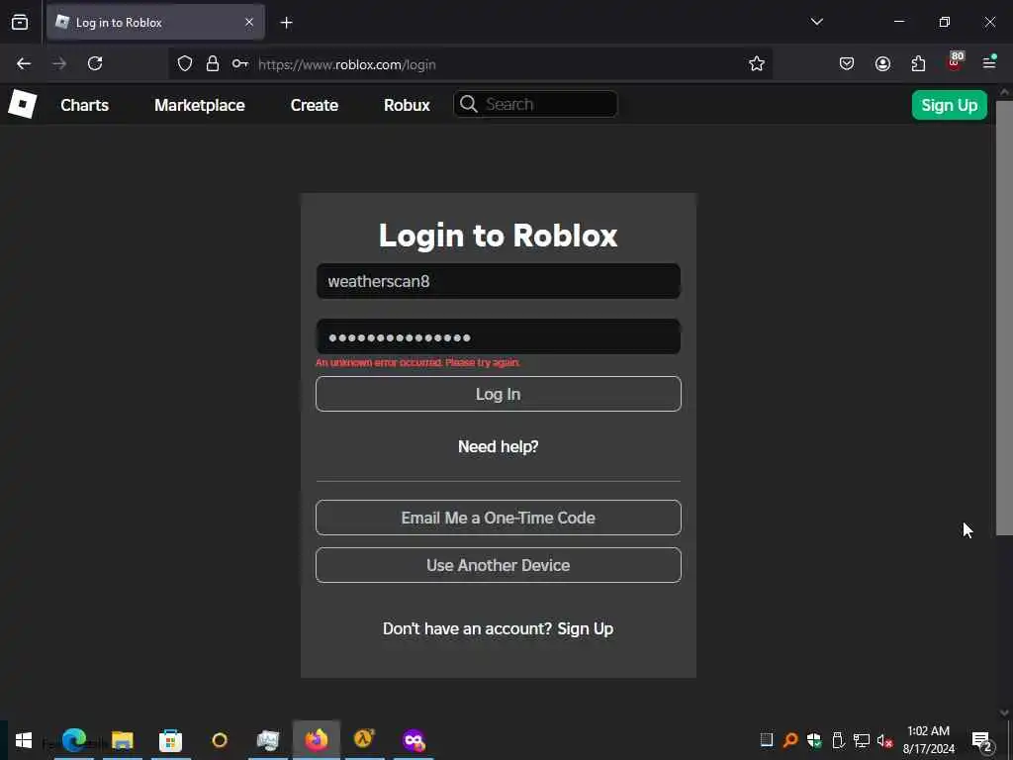Viewport: 1013px width, 760px height.
Task: Click the Sign Up link below the form
Action: click(x=586, y=628)
